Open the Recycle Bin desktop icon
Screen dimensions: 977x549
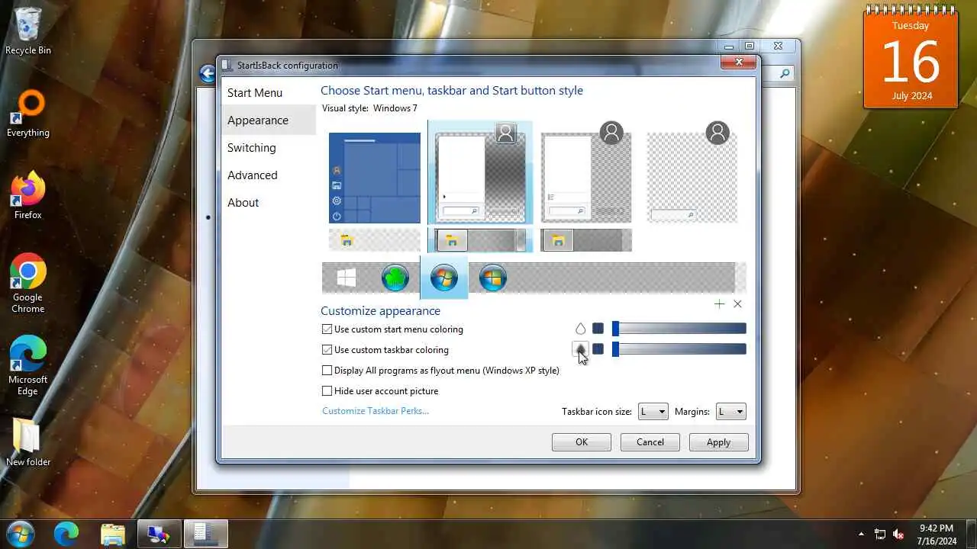tap(28, 31)
